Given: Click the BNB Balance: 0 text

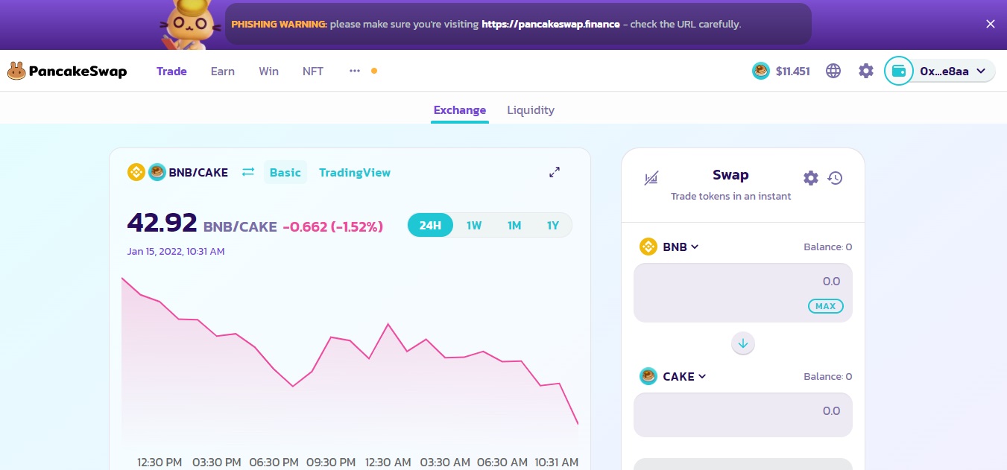Looking at the screenshot, I should pyautogui.click(x=827, y=247).
